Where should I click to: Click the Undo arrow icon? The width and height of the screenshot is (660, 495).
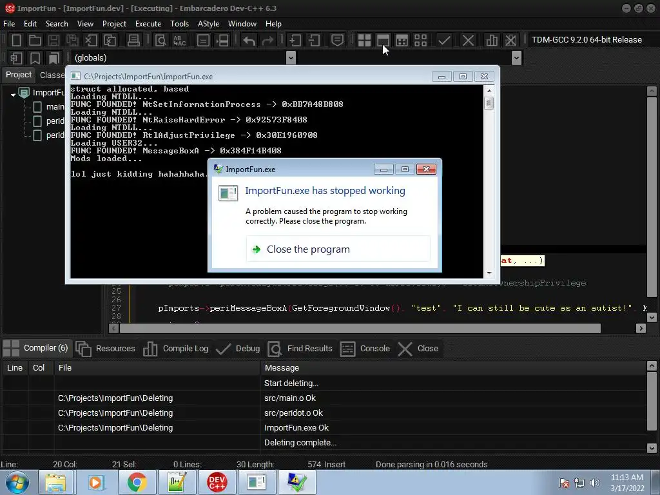coord(249,41)
